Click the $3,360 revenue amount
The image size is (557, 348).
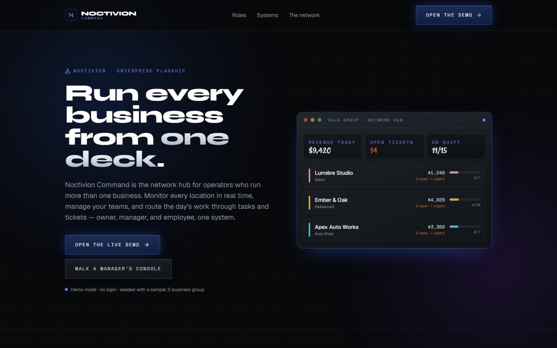[x=436, y=227]
